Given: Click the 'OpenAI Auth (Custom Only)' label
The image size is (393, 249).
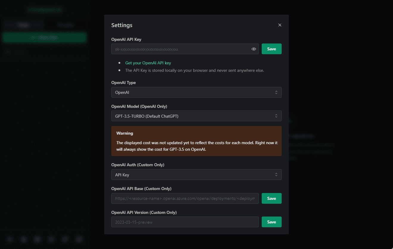Looking at the screenshot, I should point(138,165).
